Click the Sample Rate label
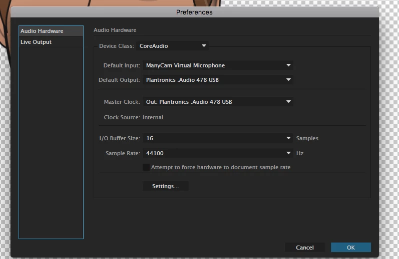This screenshot has width=399, height=259. [x=123, y=153]
